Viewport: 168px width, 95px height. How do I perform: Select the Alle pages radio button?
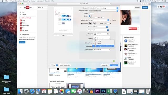tap(89, 16)
